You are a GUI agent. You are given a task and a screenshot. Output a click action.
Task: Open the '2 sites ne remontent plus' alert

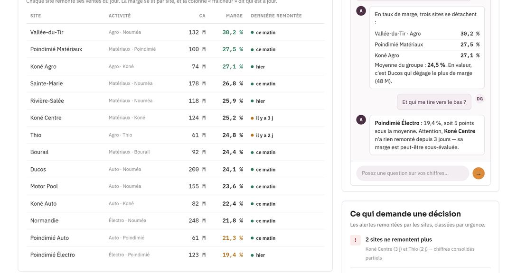(x=421, y=248)
